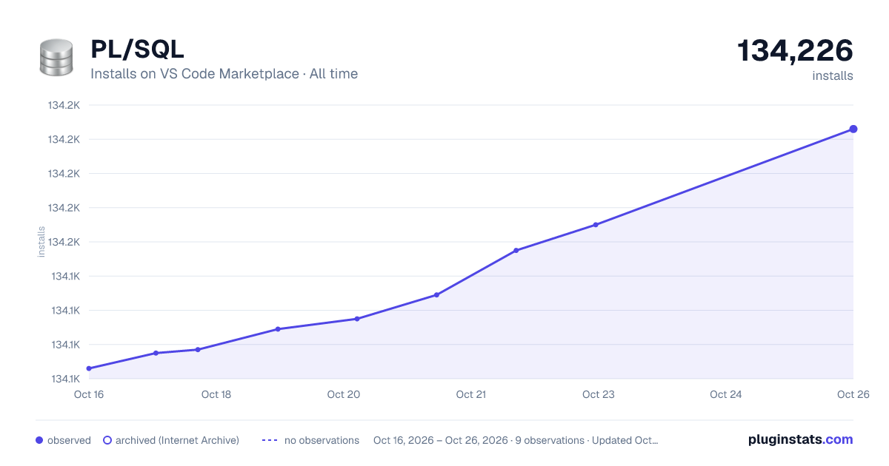Click the date range and observations text

pyautogui.click(x=516, y=440)
